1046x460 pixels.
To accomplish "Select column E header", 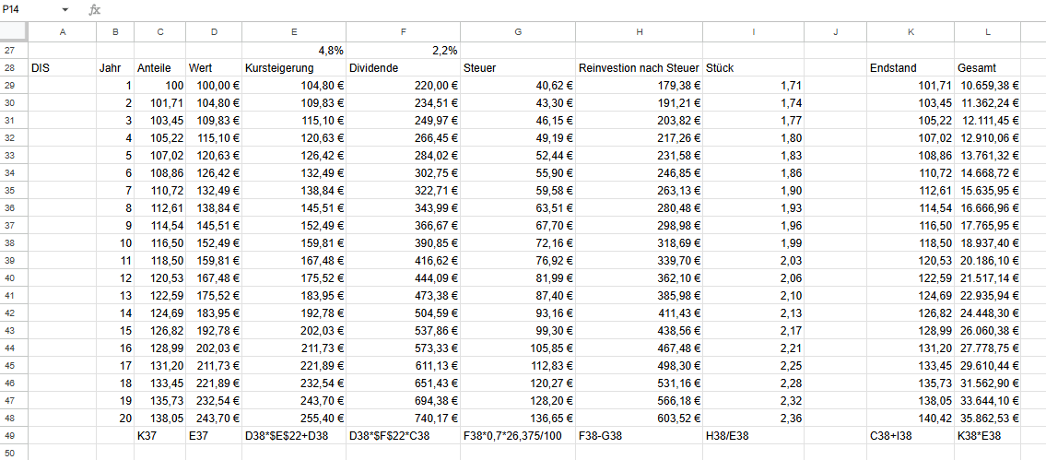I will [294, 31].
